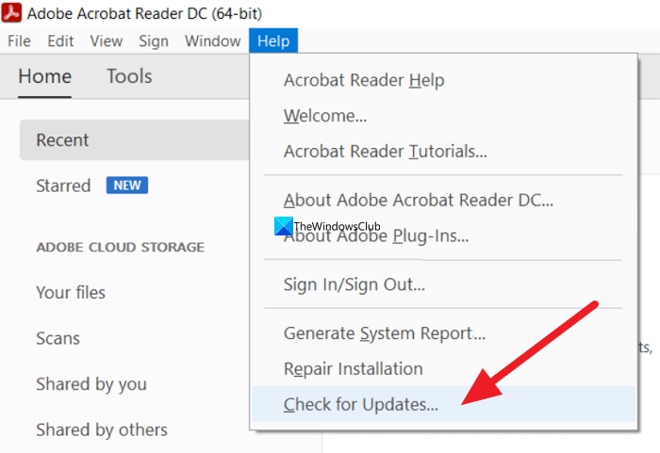660x453 pixels.
Task: Close the open Help menu
Action: pos(273,41)
